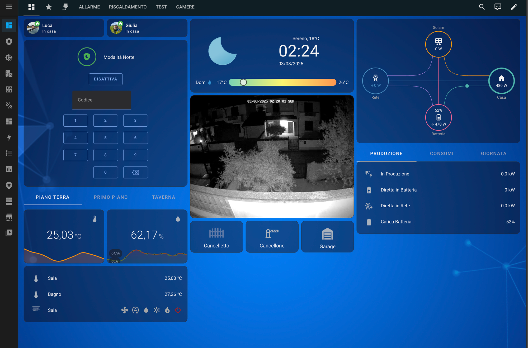Switch to the PRIMO PIANO tab
This screenshot has height=348, width=528.
click(x=111, y=197)
